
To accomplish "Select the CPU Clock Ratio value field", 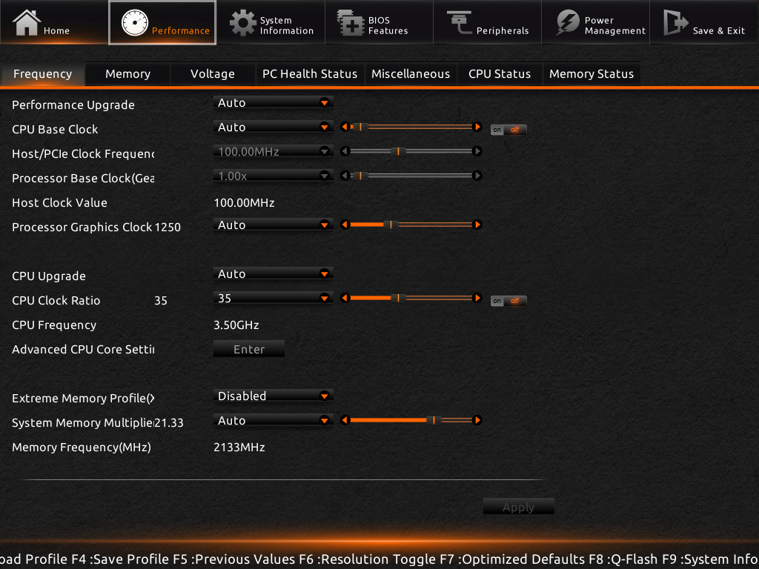I will point(265,298).
